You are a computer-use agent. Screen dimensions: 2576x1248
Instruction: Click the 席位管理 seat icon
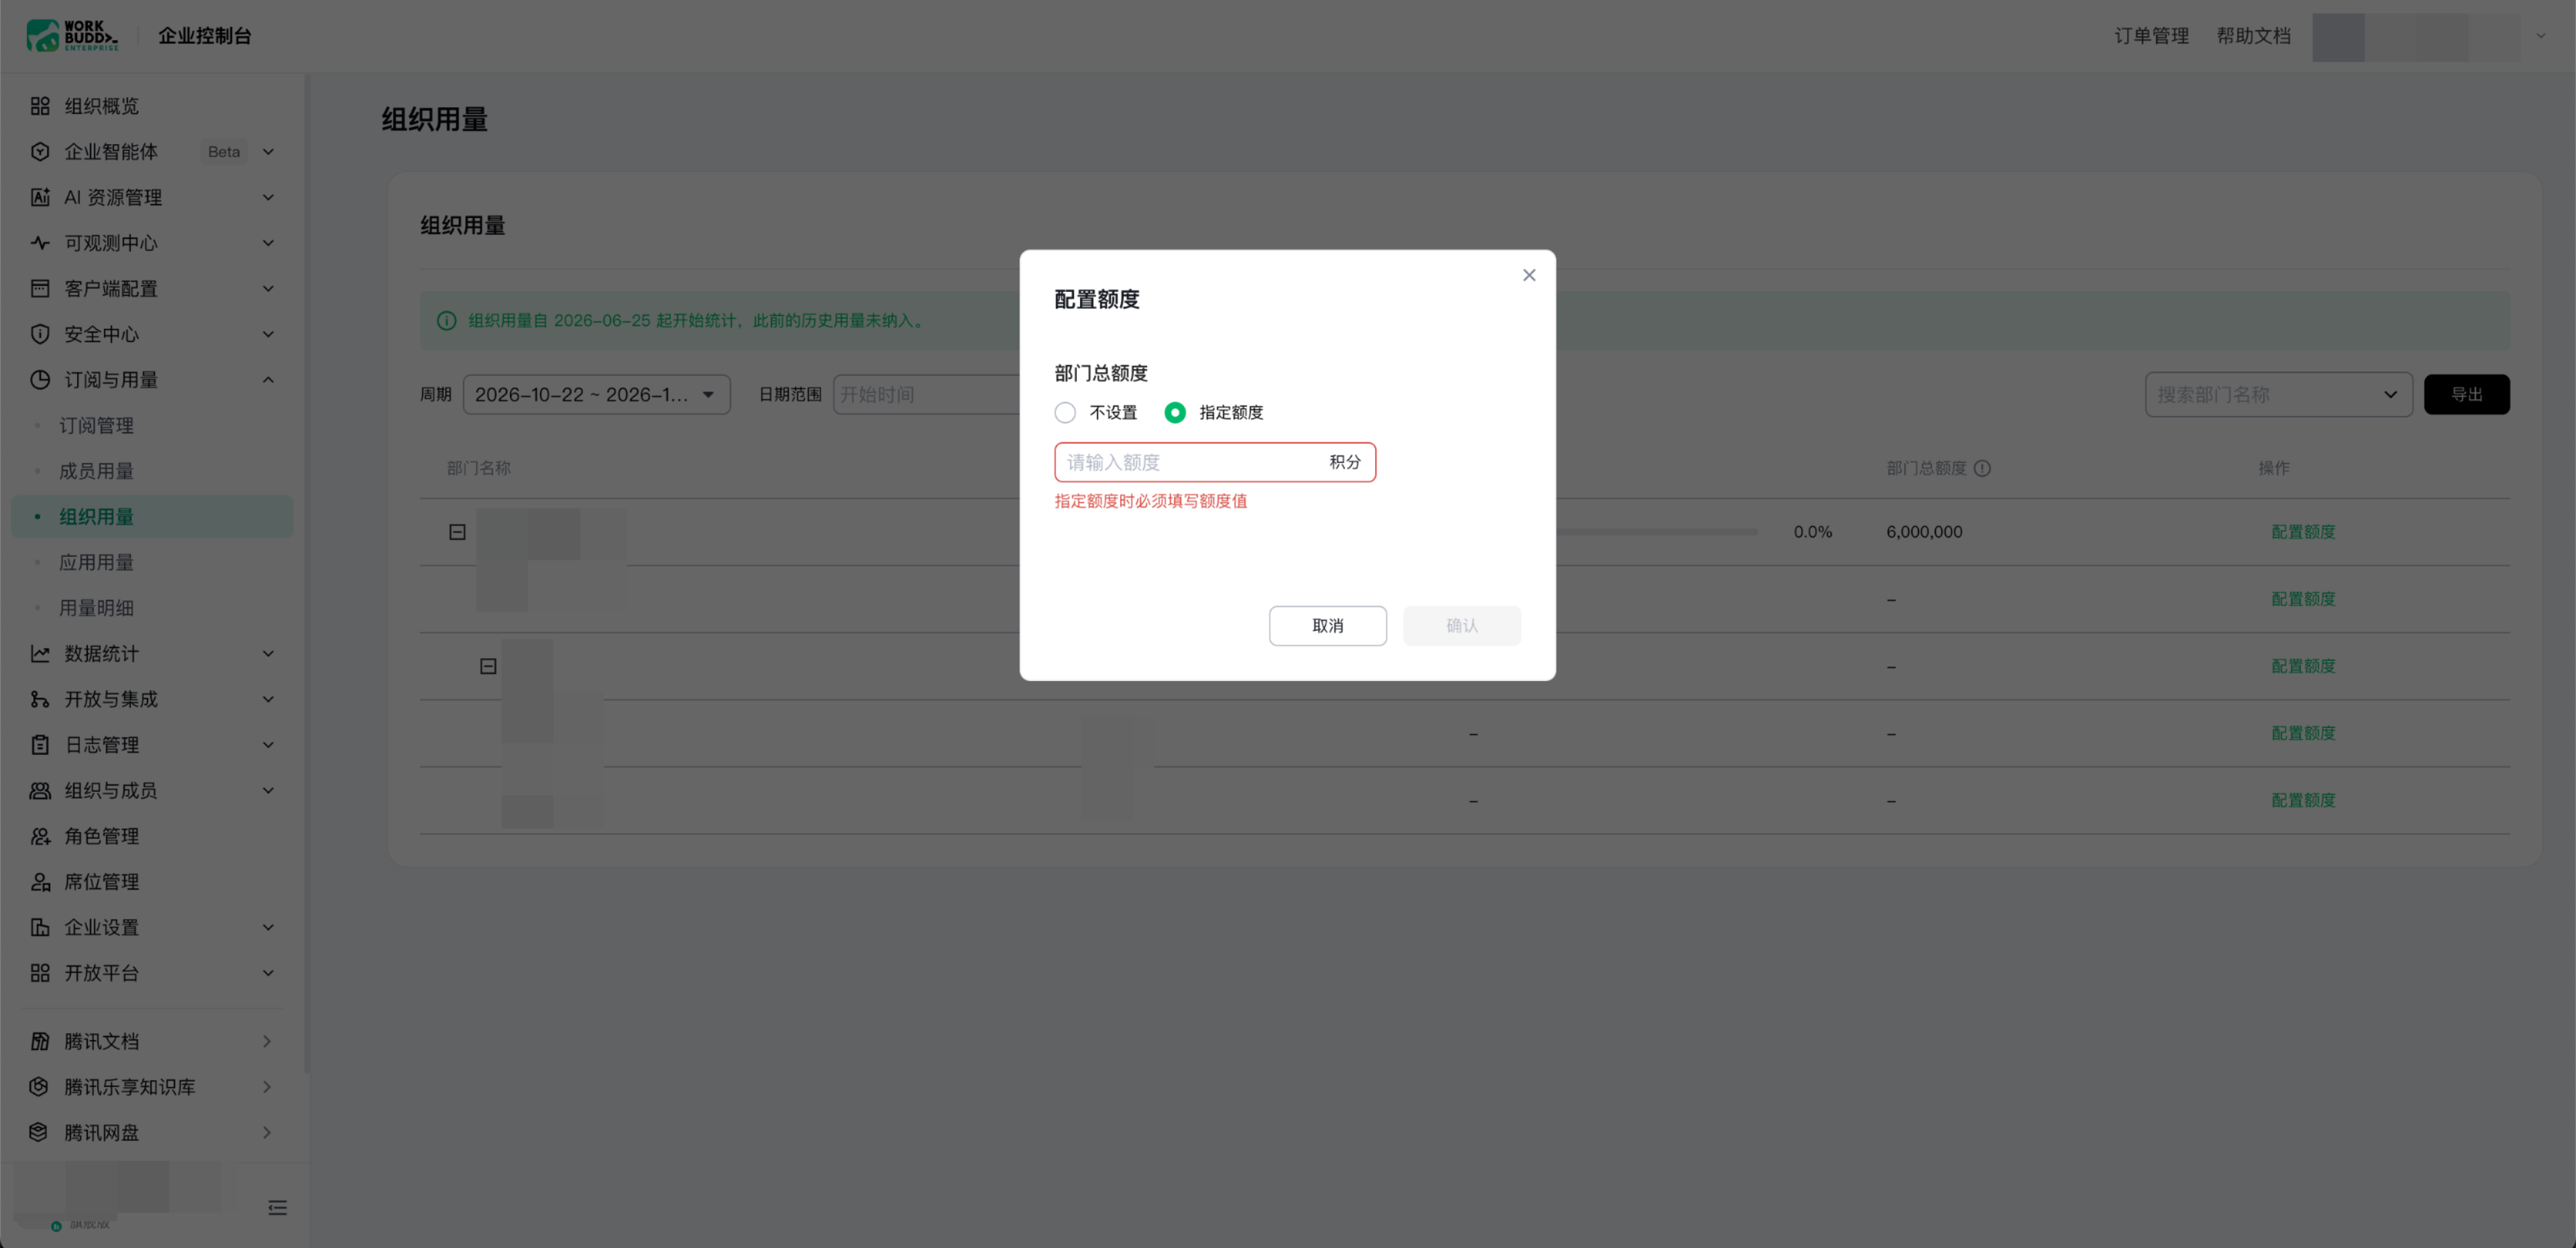pyautogui.click(x=40, y=882)
